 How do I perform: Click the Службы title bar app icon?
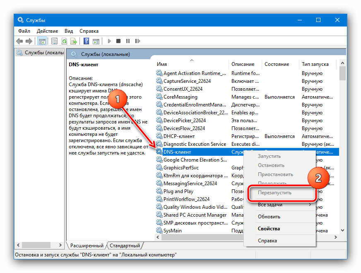pos(20,20)
